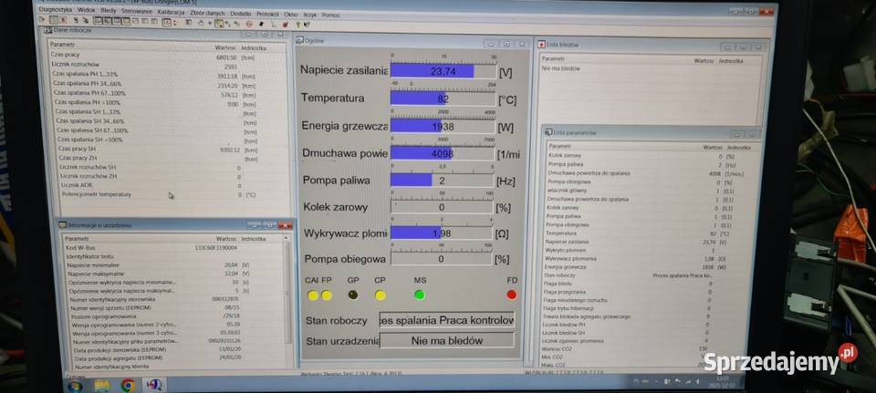Screen dimensions: 876x393
Task: Open the Windows Start button
Action: point(74,385)
